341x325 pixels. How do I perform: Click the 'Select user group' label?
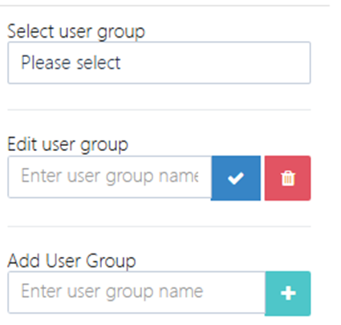(x=76, y=32)
